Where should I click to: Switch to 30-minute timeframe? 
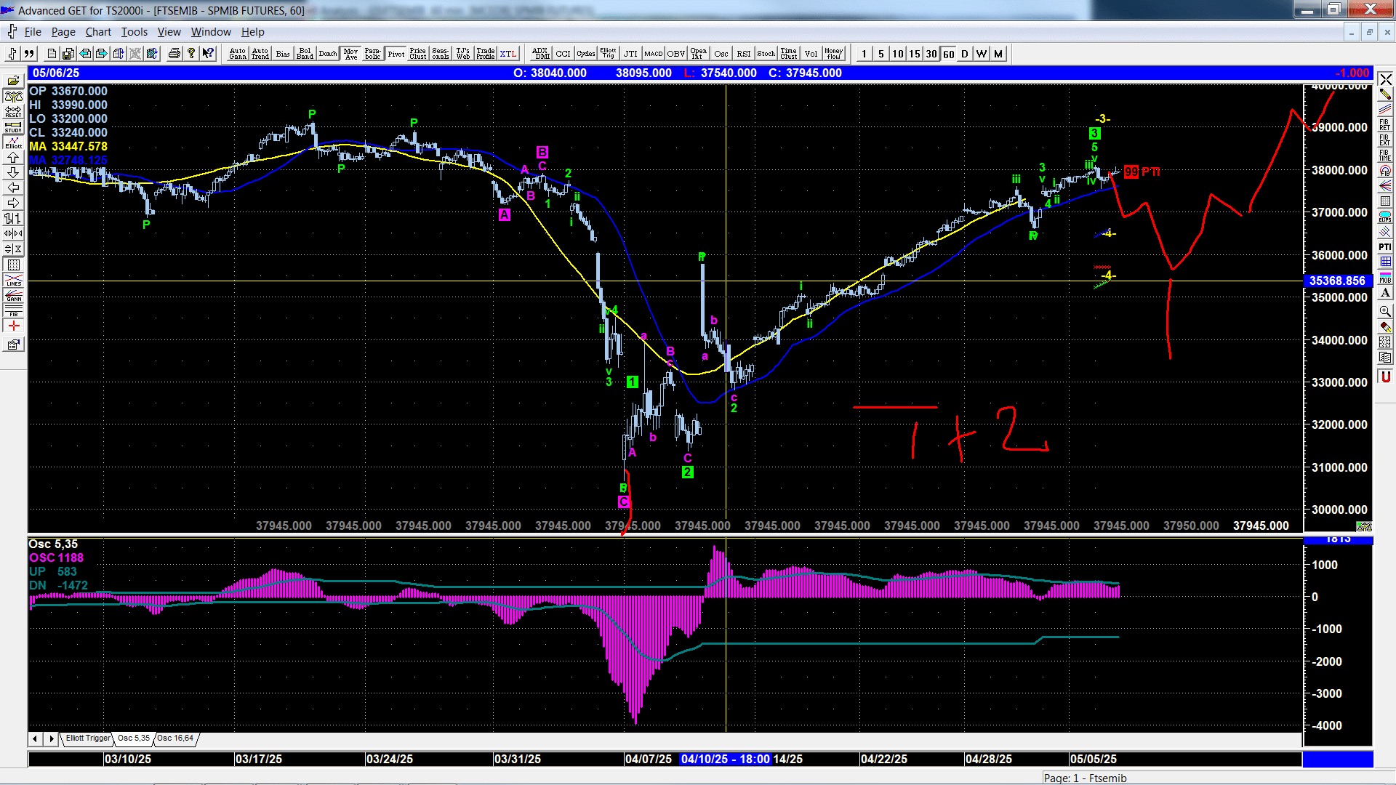[x=931, y=54]
